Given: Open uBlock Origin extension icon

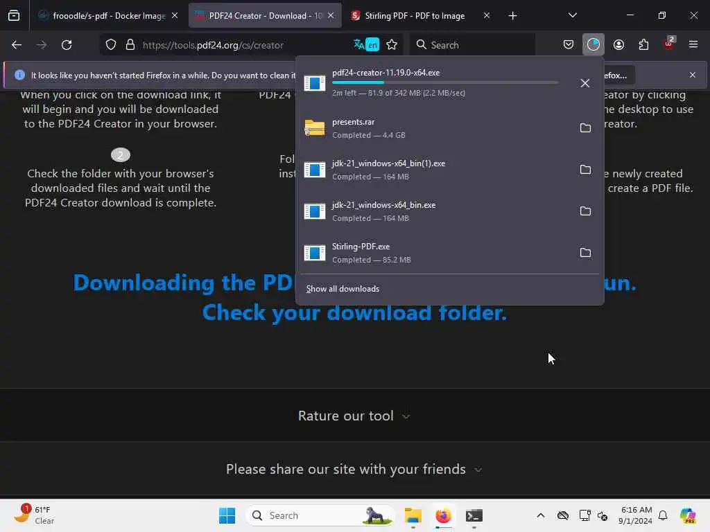Looking at the screenshot, I should tap(669, 44).
